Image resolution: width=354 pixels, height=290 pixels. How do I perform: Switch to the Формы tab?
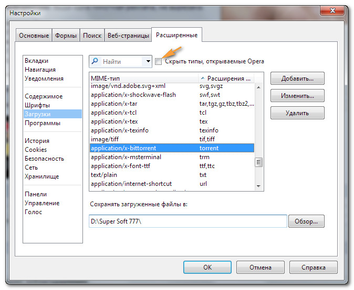coord(66,36)
